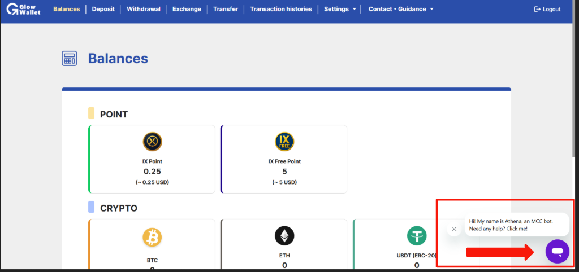
Task: Click the logout arrow icon
Action: coord(537,9)
